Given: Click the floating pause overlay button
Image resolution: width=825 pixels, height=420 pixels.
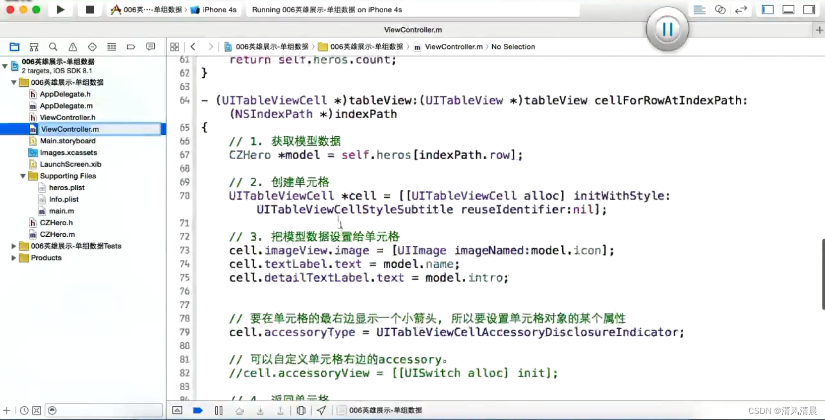Looking at the screenshot, I should [668, 29].
